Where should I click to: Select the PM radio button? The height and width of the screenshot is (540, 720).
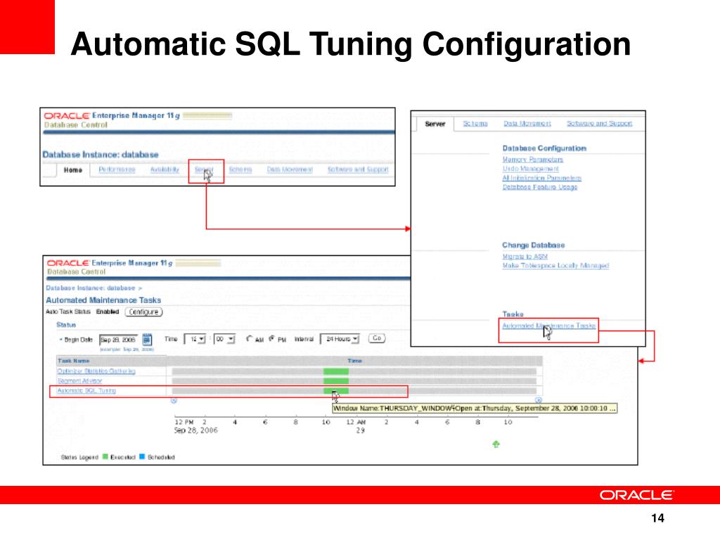[272, 339]
